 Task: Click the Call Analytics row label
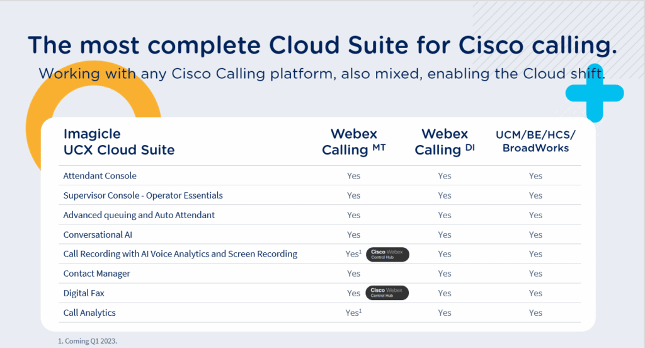(89, 313)
